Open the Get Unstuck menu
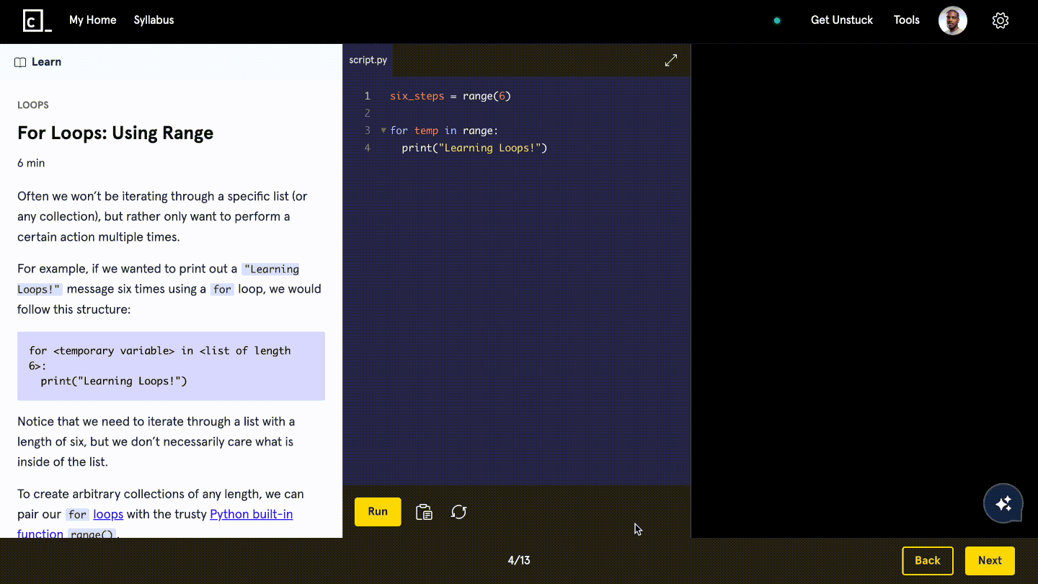 pos(842,20)
